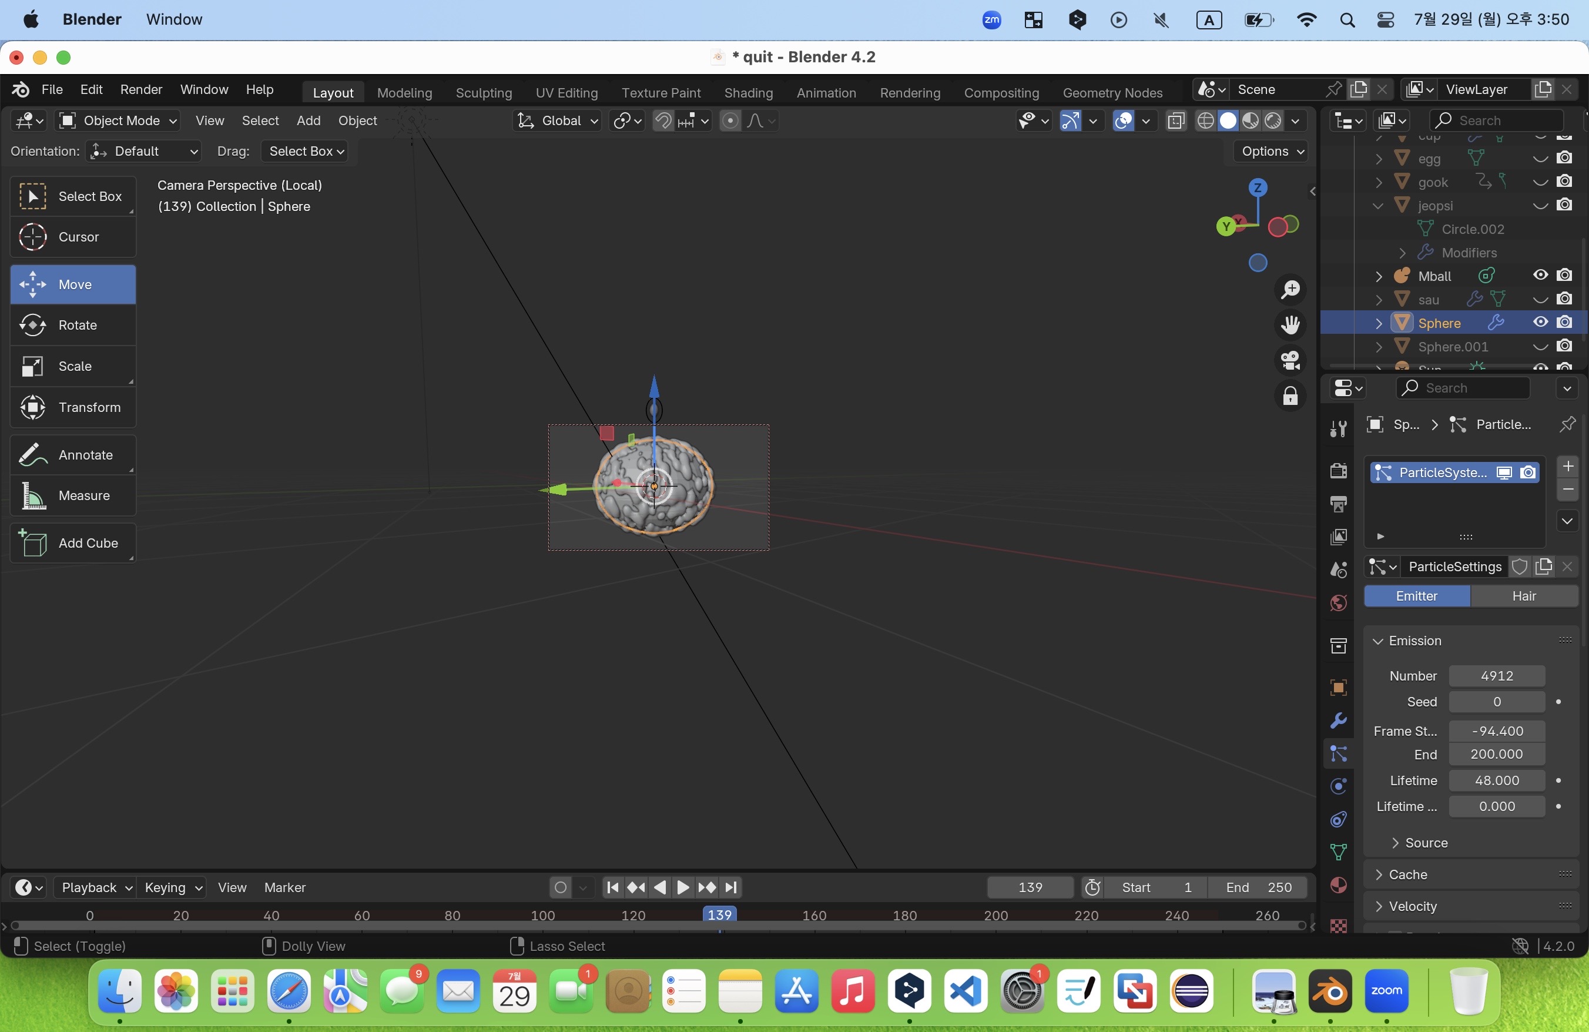The image size is (1589, 1032).
Task: Click the pan hand viewport icon
Action: click(x=1290, y=326)
